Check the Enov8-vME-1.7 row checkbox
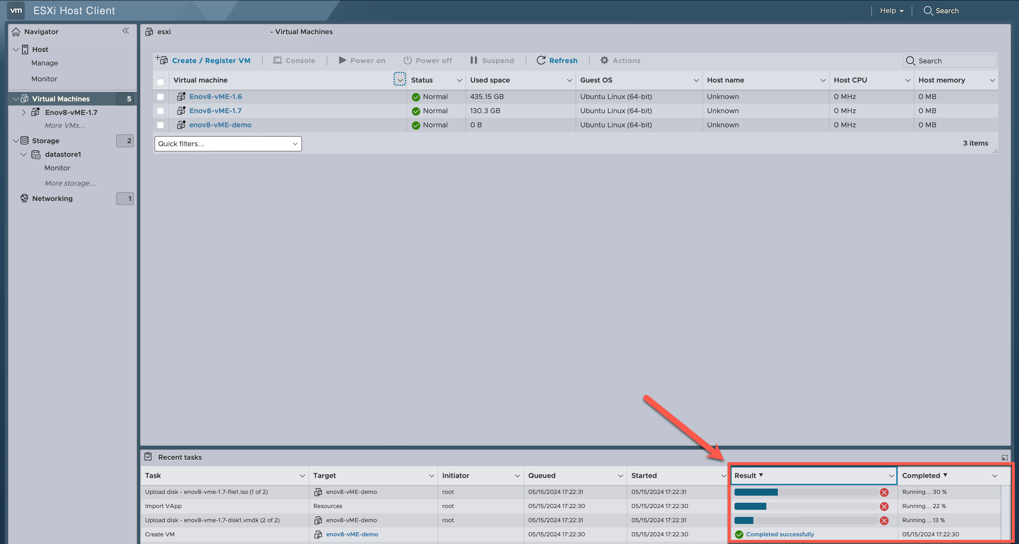 pyautogui.click(x=160, y=111)
